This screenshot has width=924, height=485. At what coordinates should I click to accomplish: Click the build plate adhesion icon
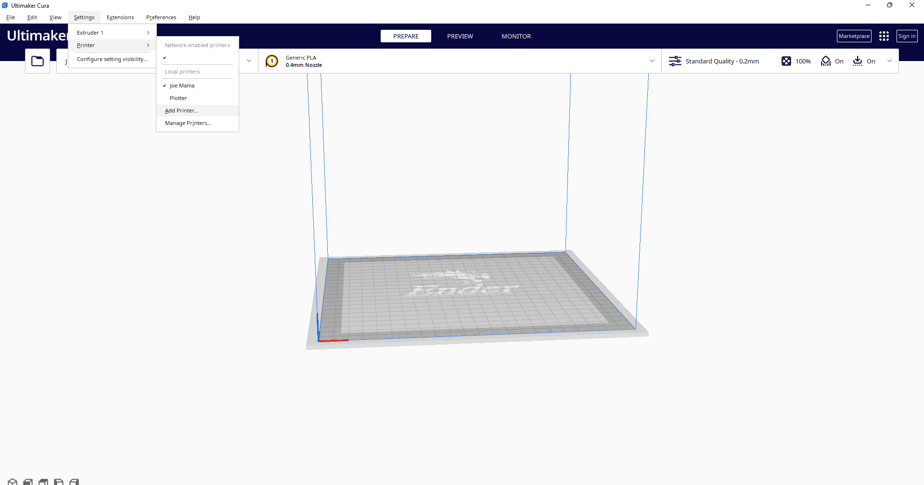click(858, 61)
